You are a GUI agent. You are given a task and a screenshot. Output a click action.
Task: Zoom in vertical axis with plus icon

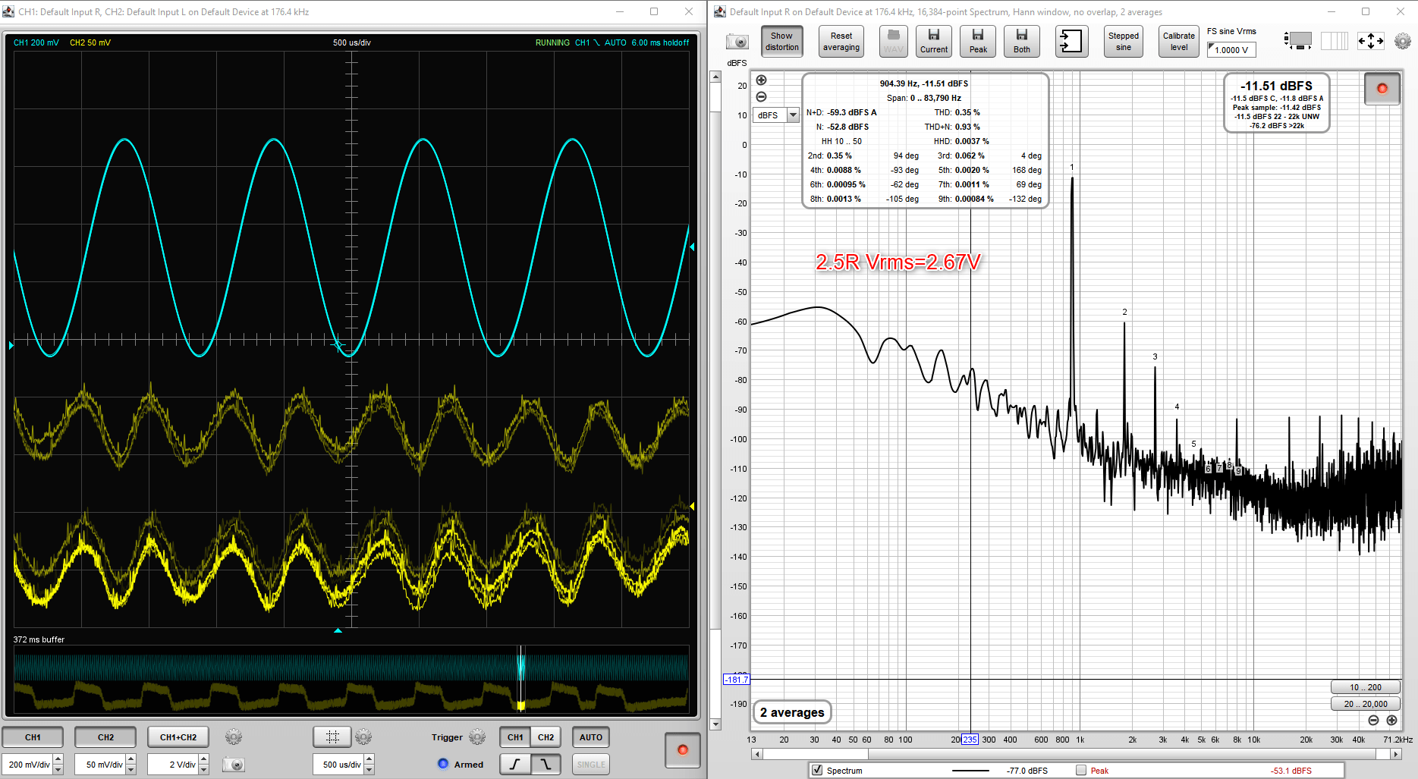click(x=761, y=80)
